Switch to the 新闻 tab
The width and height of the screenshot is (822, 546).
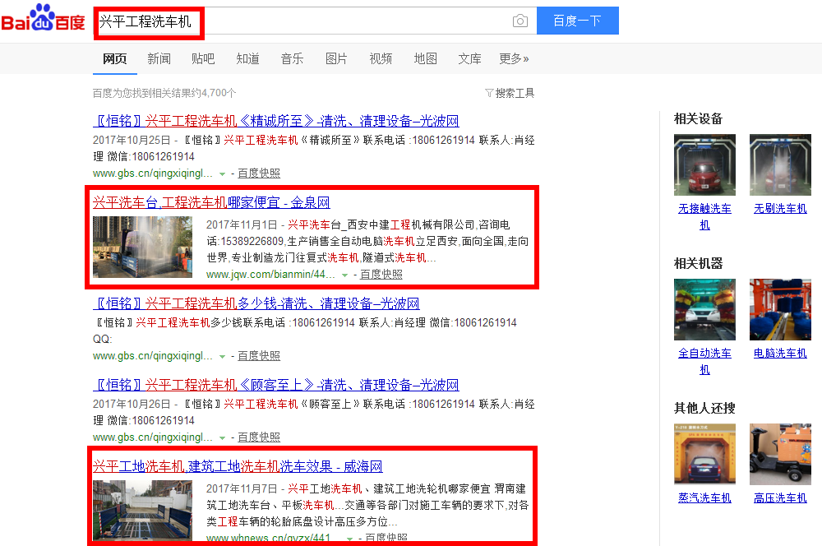[x=159, y=58]
